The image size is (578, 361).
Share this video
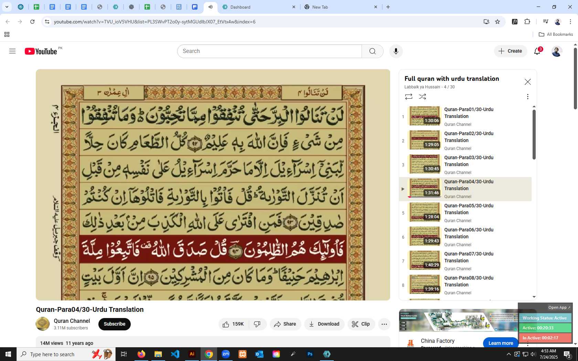tap(285, 324)
